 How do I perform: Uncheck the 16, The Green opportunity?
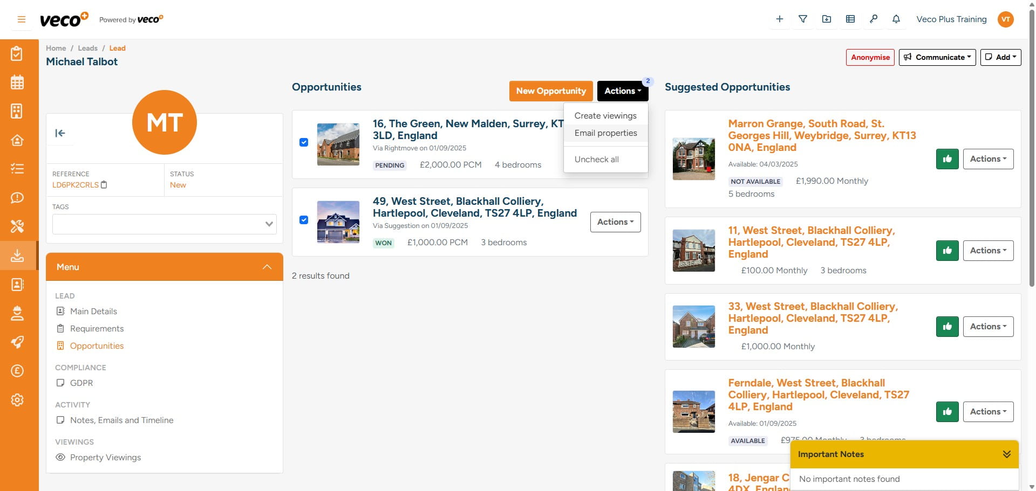click(303, 142)
